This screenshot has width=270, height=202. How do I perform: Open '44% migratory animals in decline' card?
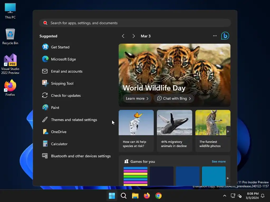click(x=175, y=131)
